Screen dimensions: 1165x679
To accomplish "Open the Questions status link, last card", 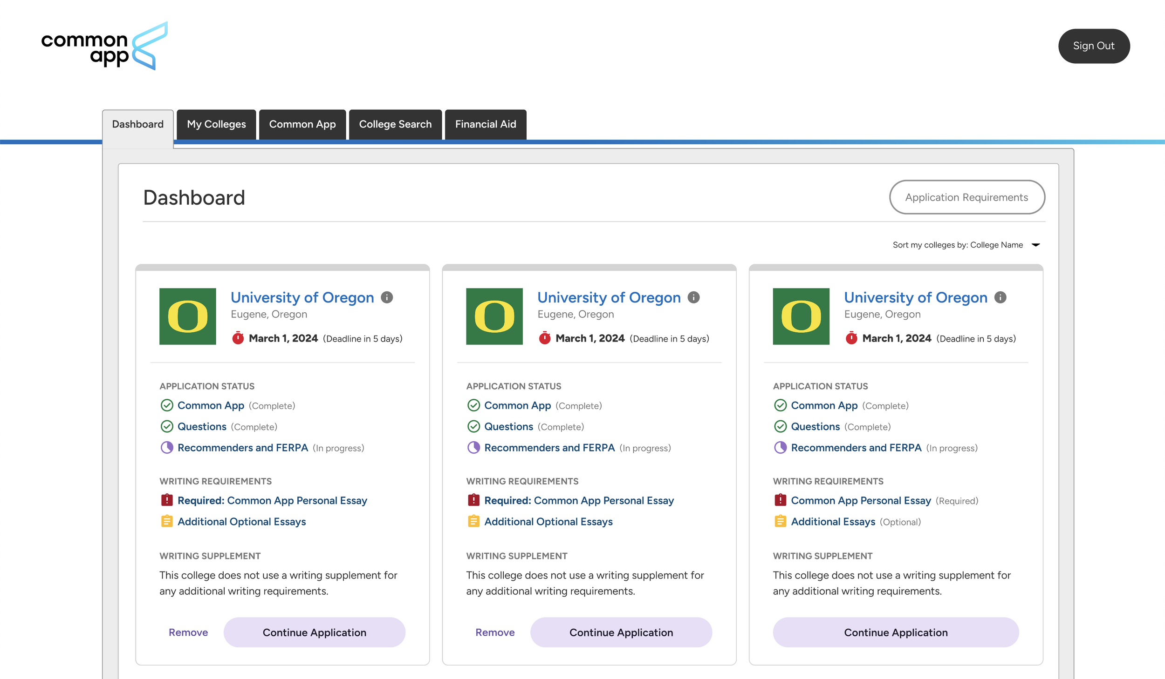I will click(x=815, y=426).
